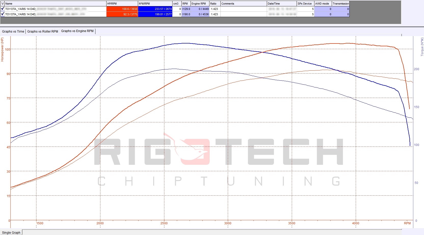Click the Horsepower (HP) axis label
This screenshot has height=235, width=424.
(x=2, y=50)
